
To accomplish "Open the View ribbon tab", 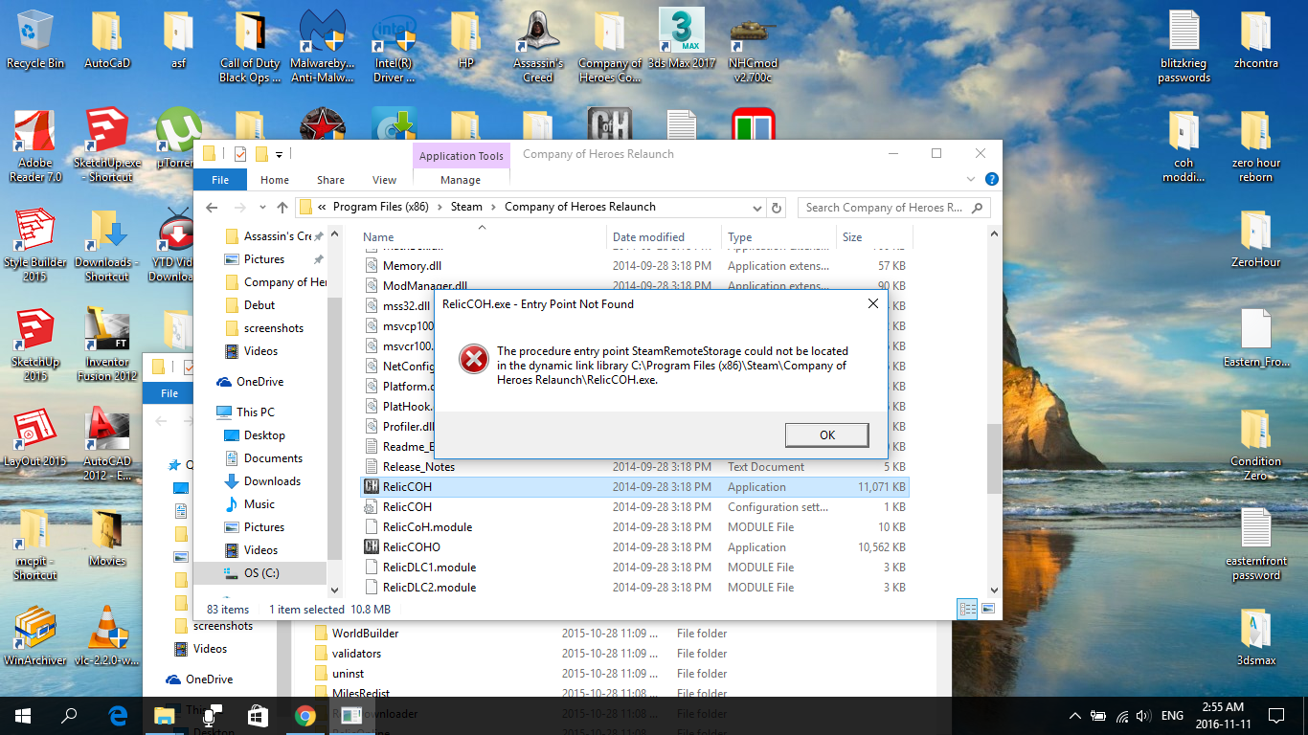I will tap(385, 180).
